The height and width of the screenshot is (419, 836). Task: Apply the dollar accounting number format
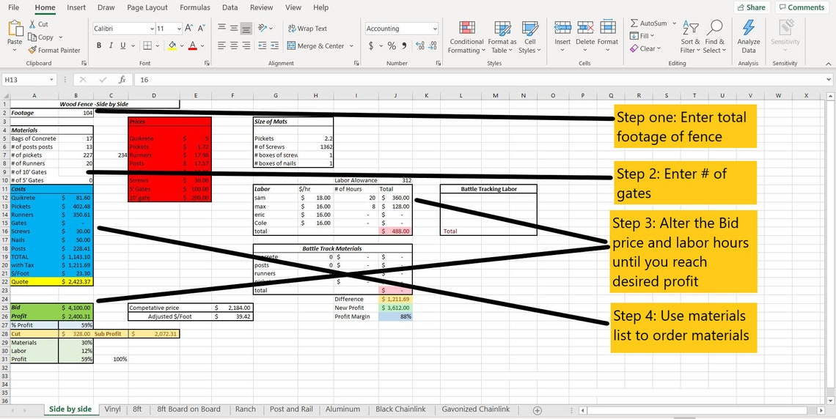pyautogui.click(x=371, y=46)
